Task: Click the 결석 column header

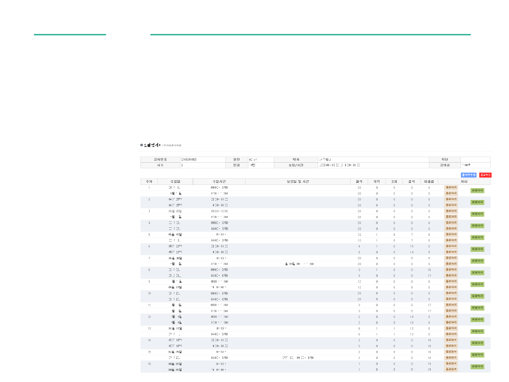Action: (x=411, y=182)
